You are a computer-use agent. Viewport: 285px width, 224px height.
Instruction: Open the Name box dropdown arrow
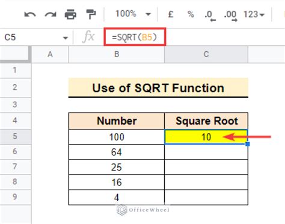66,38
